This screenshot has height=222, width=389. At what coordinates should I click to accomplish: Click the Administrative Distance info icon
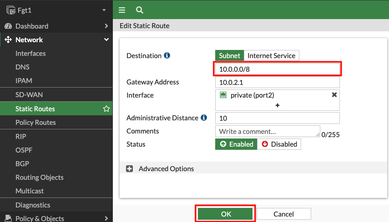coord(204,118)
